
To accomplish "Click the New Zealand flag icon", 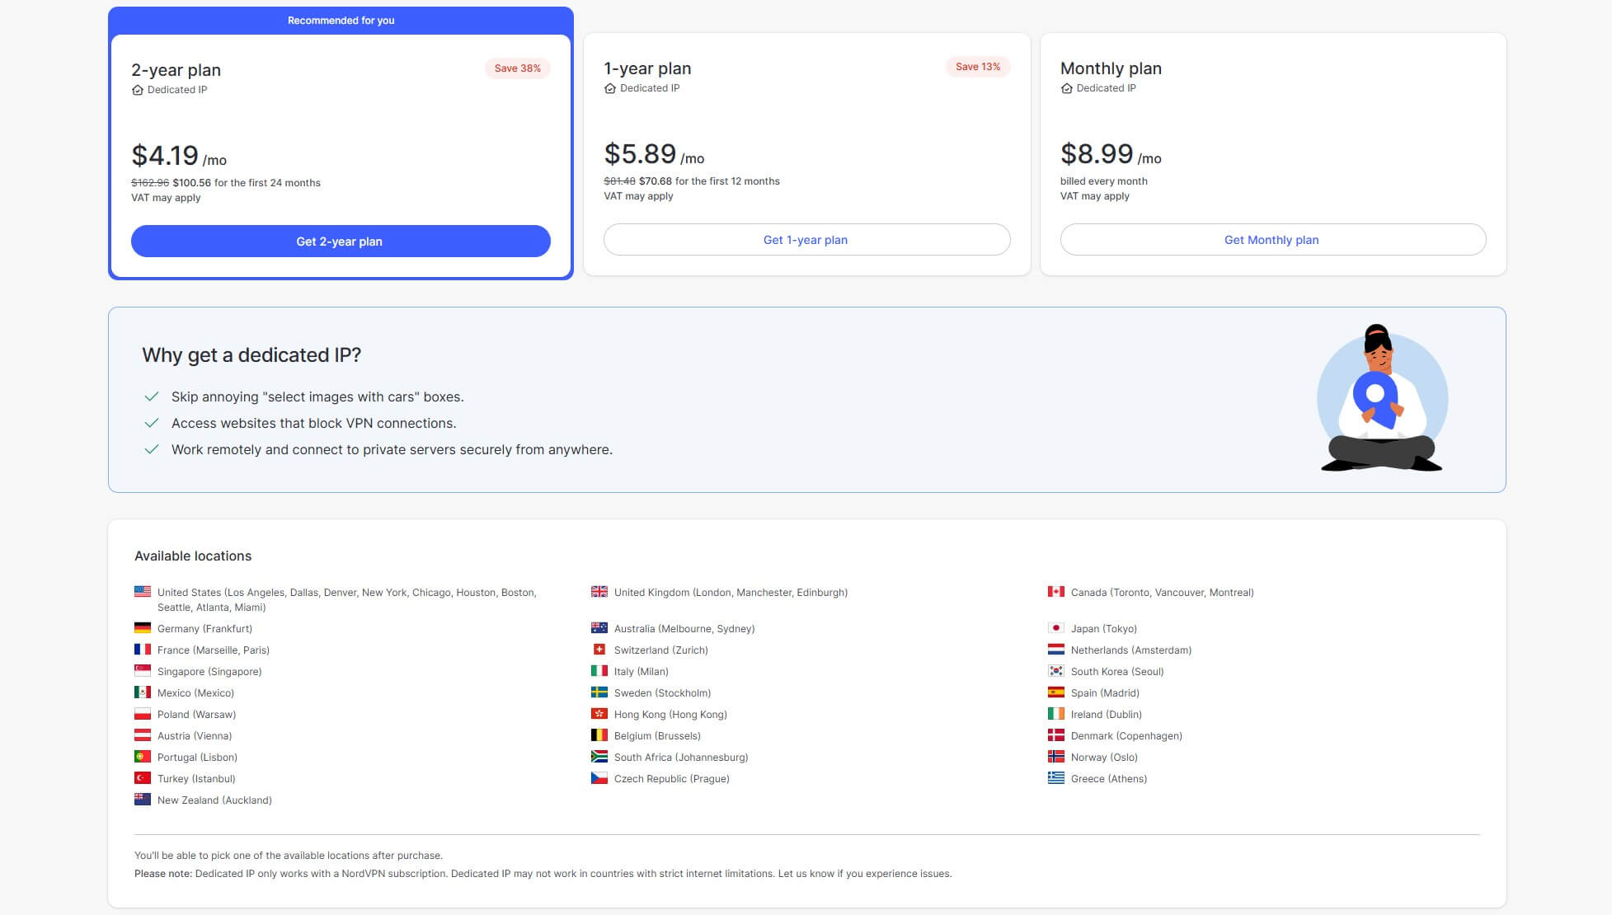I will [142, 798].
